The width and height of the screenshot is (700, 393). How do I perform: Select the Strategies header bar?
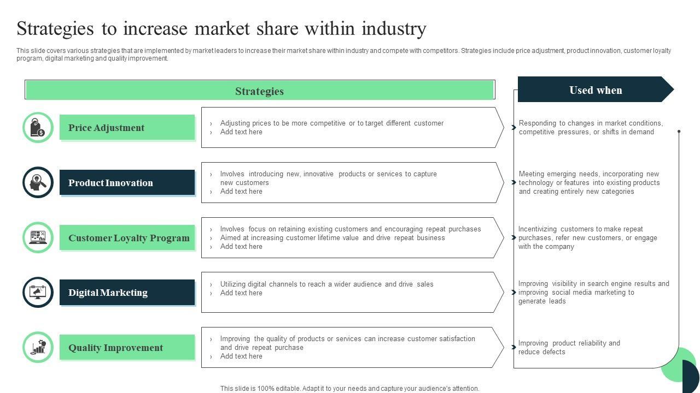coord(260,91)
